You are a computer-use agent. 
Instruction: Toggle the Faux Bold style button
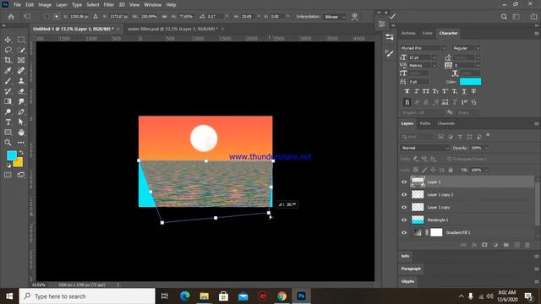click(x=407, y=91)
